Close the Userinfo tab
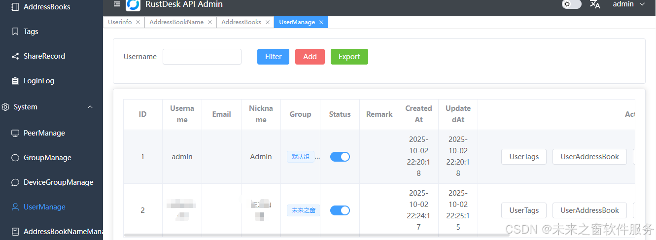 138,22
